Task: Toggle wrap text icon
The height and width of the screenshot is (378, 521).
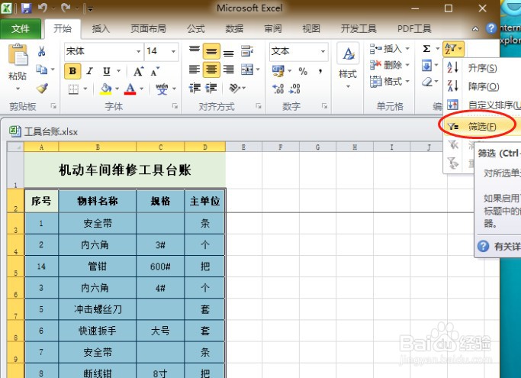Action: tap(247, 51)
